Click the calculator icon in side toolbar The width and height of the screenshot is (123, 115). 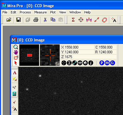(14, 94)
